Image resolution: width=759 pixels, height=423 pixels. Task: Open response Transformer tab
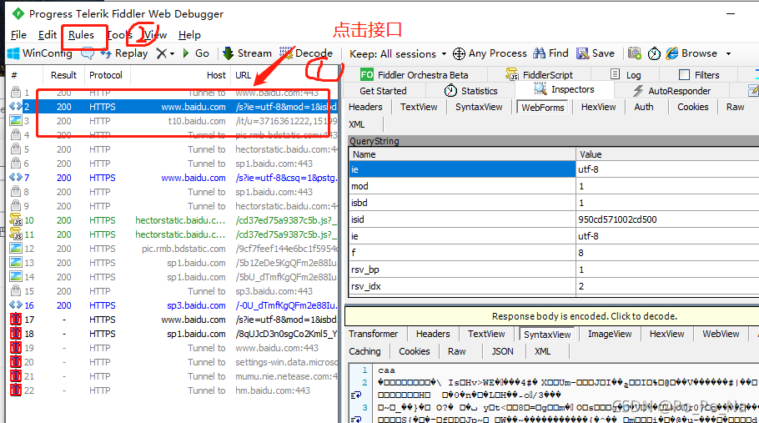tap(373, 334)
